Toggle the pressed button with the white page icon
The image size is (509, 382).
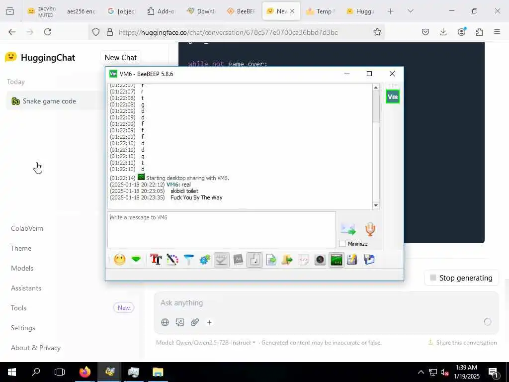pos(254,260)
